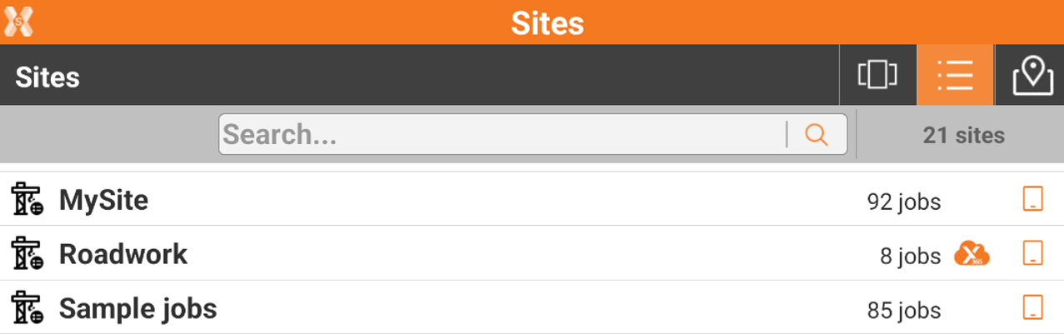The width and height of the screenshot is (1064, 334).
Task: Click the 85 jobs count
Action: pyautogui.click(x=903, y=311)
